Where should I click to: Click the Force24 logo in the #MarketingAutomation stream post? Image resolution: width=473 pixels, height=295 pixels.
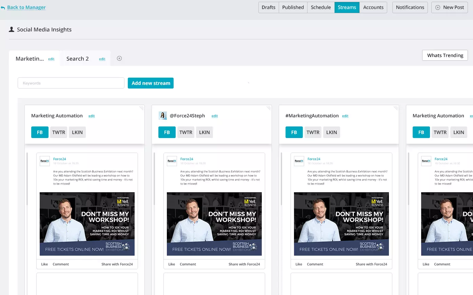coord(299,161)
